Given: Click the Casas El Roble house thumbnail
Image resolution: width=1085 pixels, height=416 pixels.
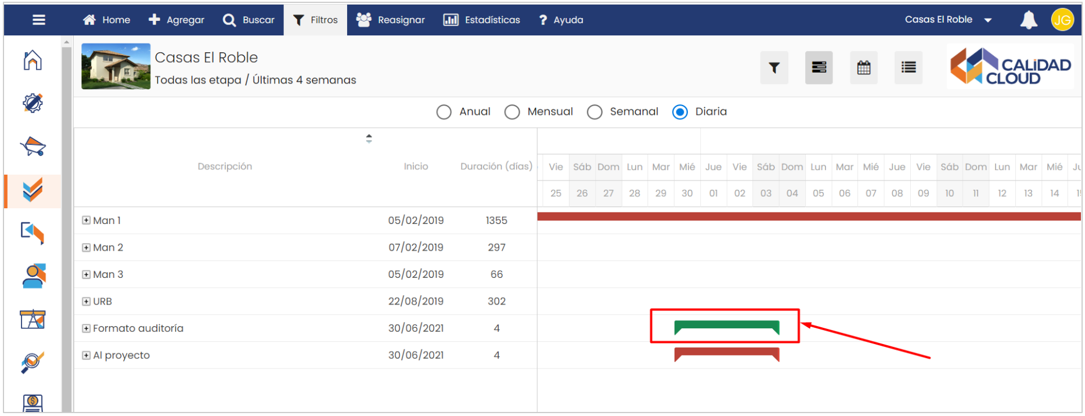Looking at the screenshot, I should pyautogui.click(x=116, y=66).
